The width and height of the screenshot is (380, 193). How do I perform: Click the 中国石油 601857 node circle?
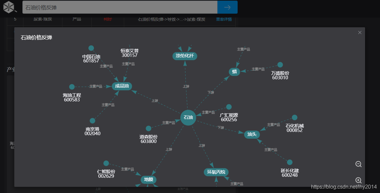tap(91, 48)
